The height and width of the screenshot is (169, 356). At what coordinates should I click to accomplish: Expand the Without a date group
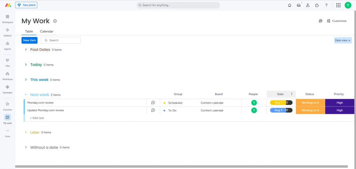pyautogui.click(x=26, y=147)
